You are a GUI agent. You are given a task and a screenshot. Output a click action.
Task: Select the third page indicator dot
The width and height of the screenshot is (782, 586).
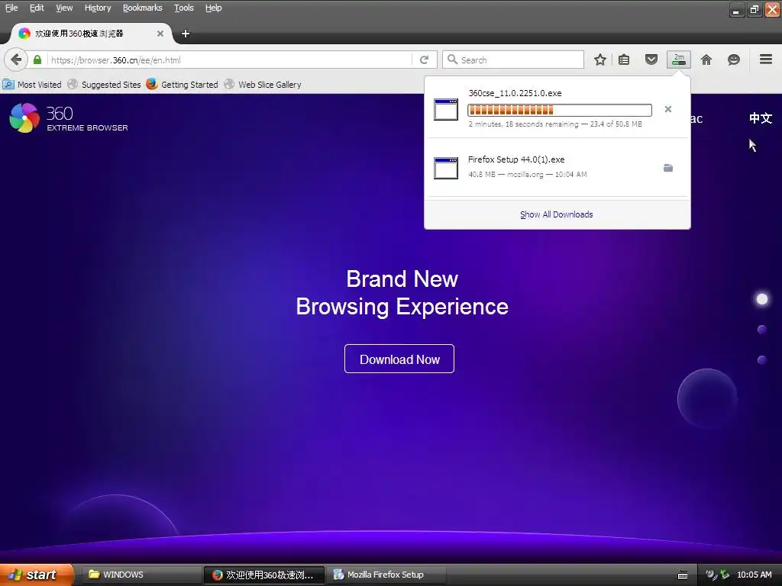pyautogui.click(x=762, y=360)
